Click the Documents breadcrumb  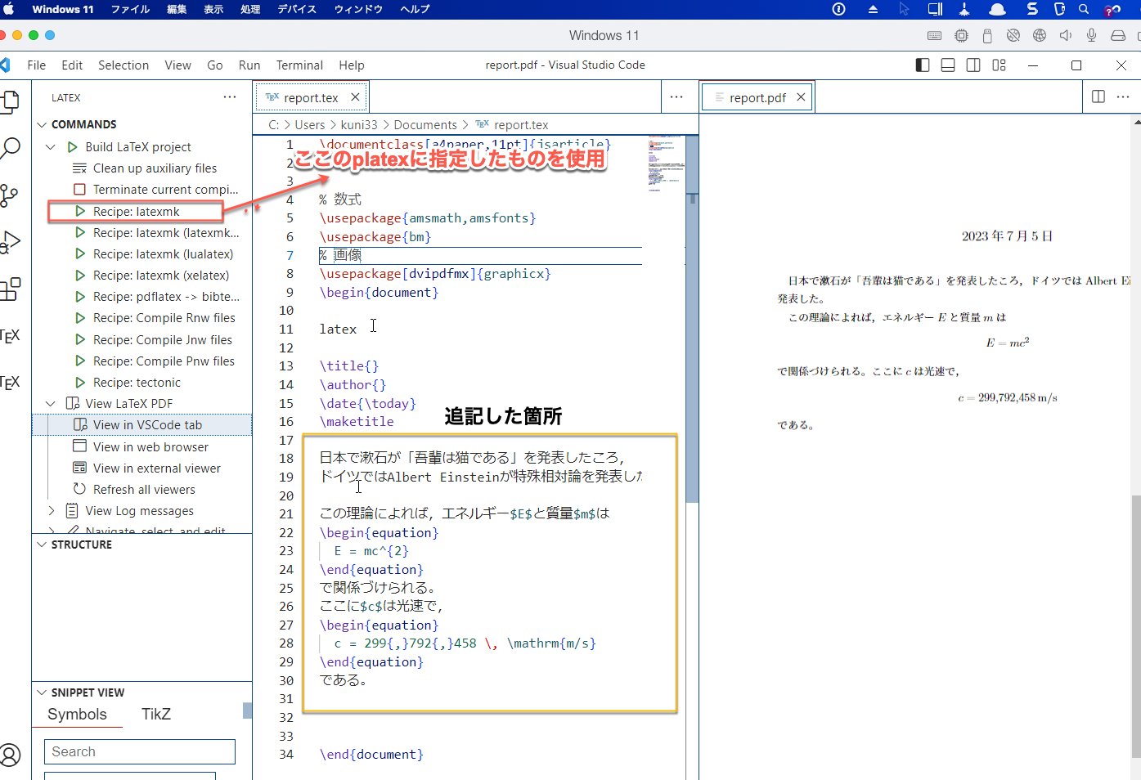[425, 125]
